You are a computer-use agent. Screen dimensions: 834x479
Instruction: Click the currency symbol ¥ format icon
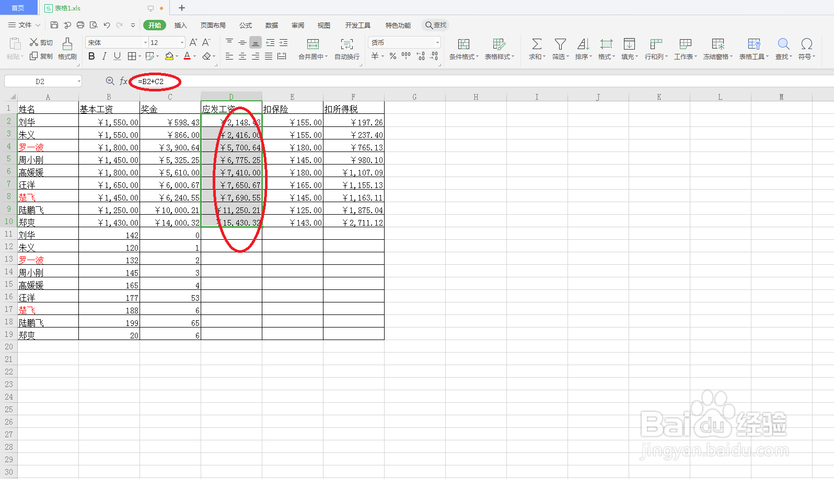[x=375, y=56]
